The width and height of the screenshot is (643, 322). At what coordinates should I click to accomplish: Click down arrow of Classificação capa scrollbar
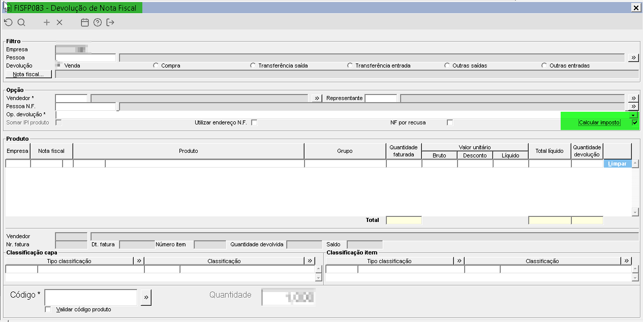click(318, 278)
